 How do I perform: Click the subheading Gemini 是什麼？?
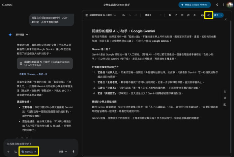pyautogui.click(x=101, y=49)
